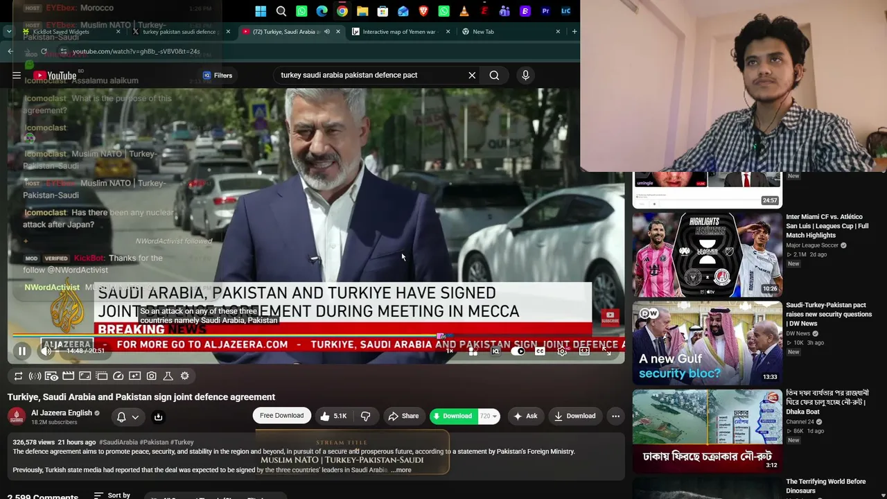The image size is (887, 499).
Task: Clear the search query with X
Action: click(472, 75)
